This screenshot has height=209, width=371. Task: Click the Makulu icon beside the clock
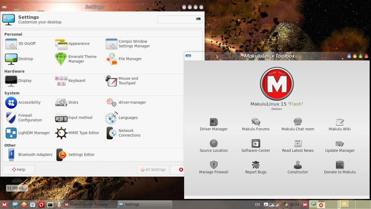pyautogui.click(x=305, y=205)
